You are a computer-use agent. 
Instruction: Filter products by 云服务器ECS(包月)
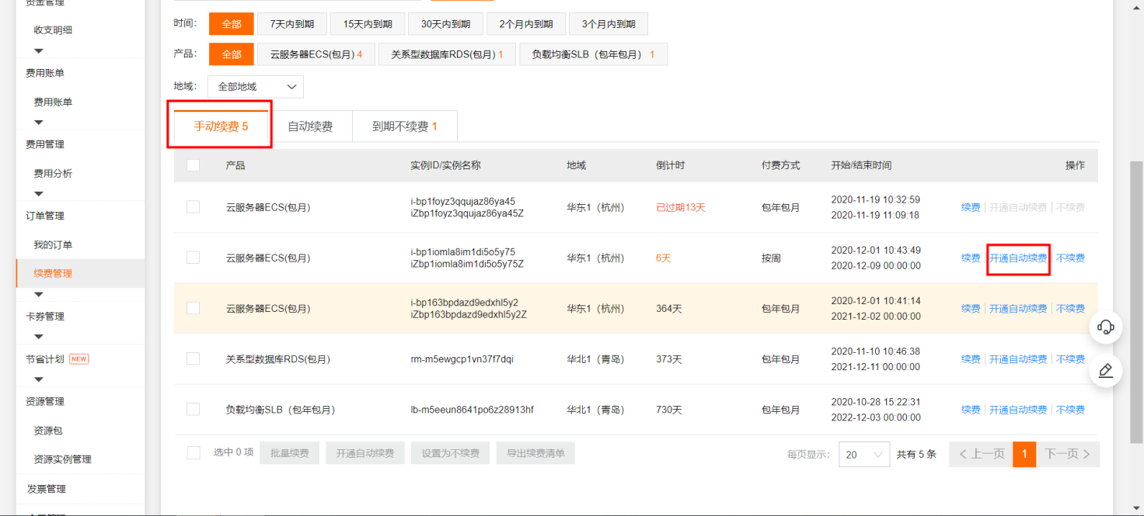[x=316, y=54]
